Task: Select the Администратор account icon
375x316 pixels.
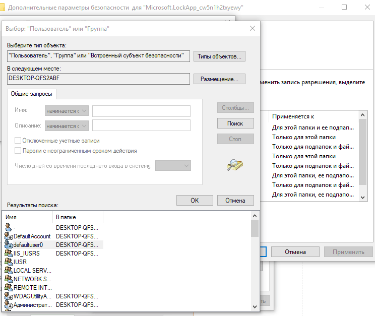Action: (x=9, y=305)
